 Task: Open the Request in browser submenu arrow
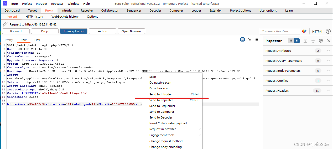pyautogui.click(x=200, y=129)
